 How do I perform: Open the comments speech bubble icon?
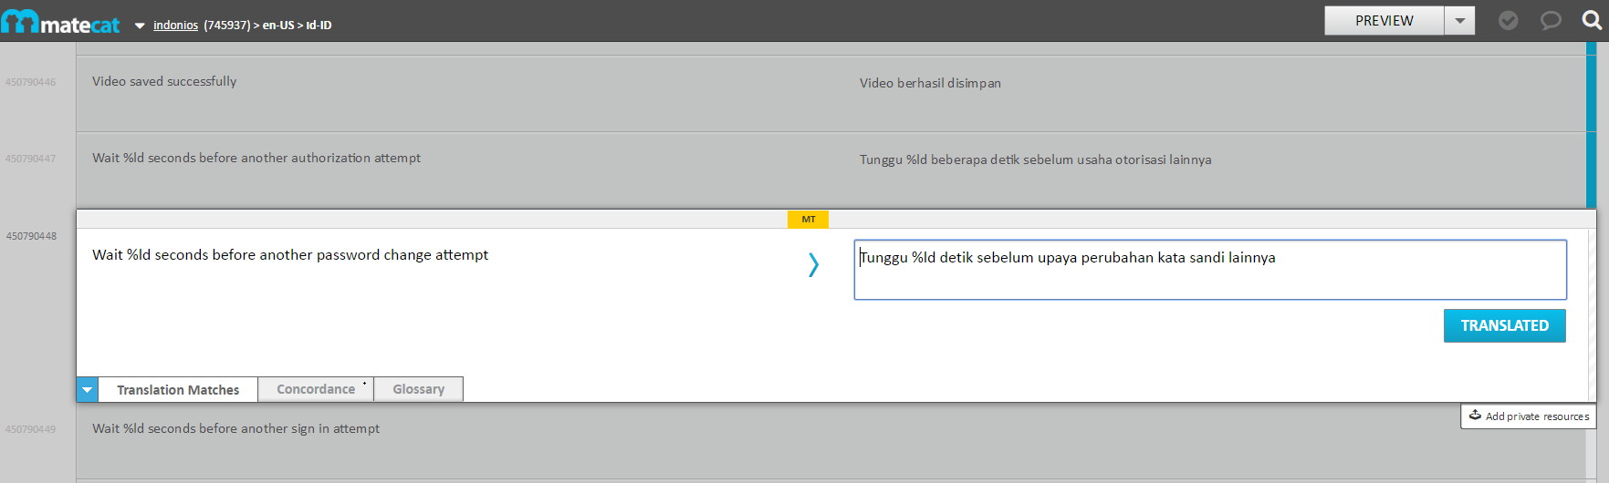[x=1550, y=20]
